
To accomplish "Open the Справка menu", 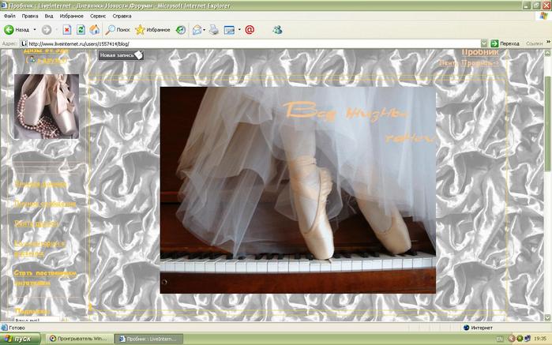I will click(x=122, y=17).
